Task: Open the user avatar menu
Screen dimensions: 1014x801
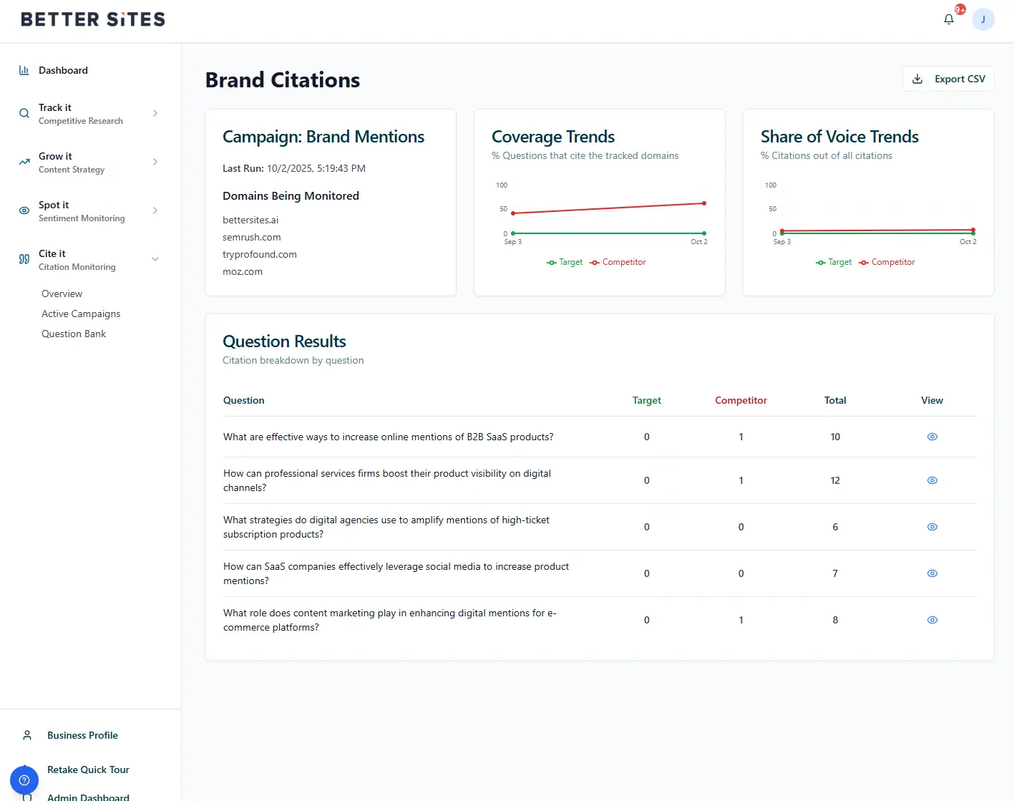Action: click(983, 19)
